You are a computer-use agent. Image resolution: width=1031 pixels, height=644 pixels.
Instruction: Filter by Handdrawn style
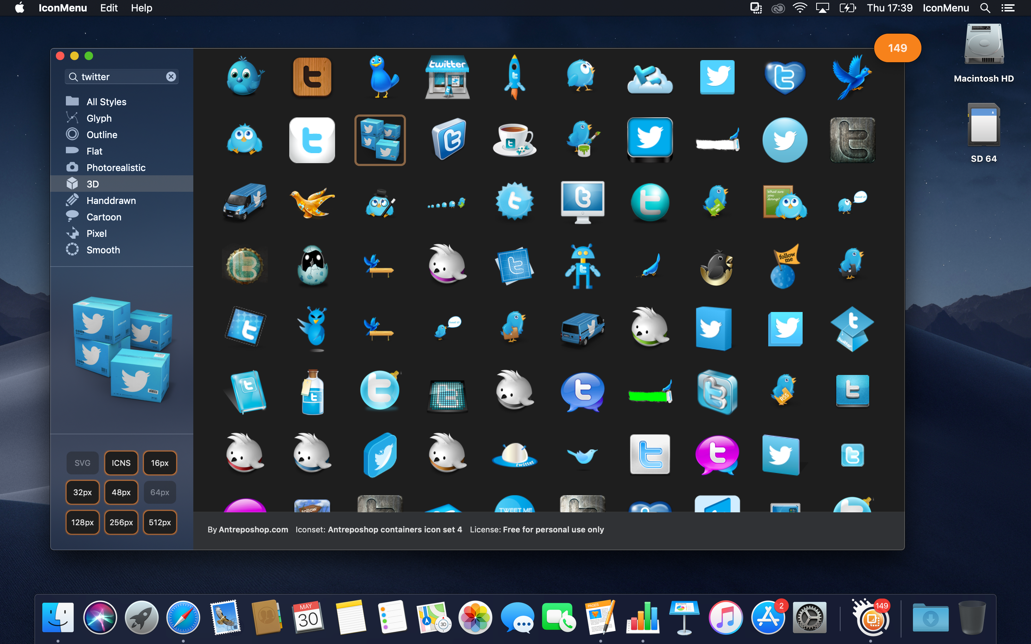(122, 200)
